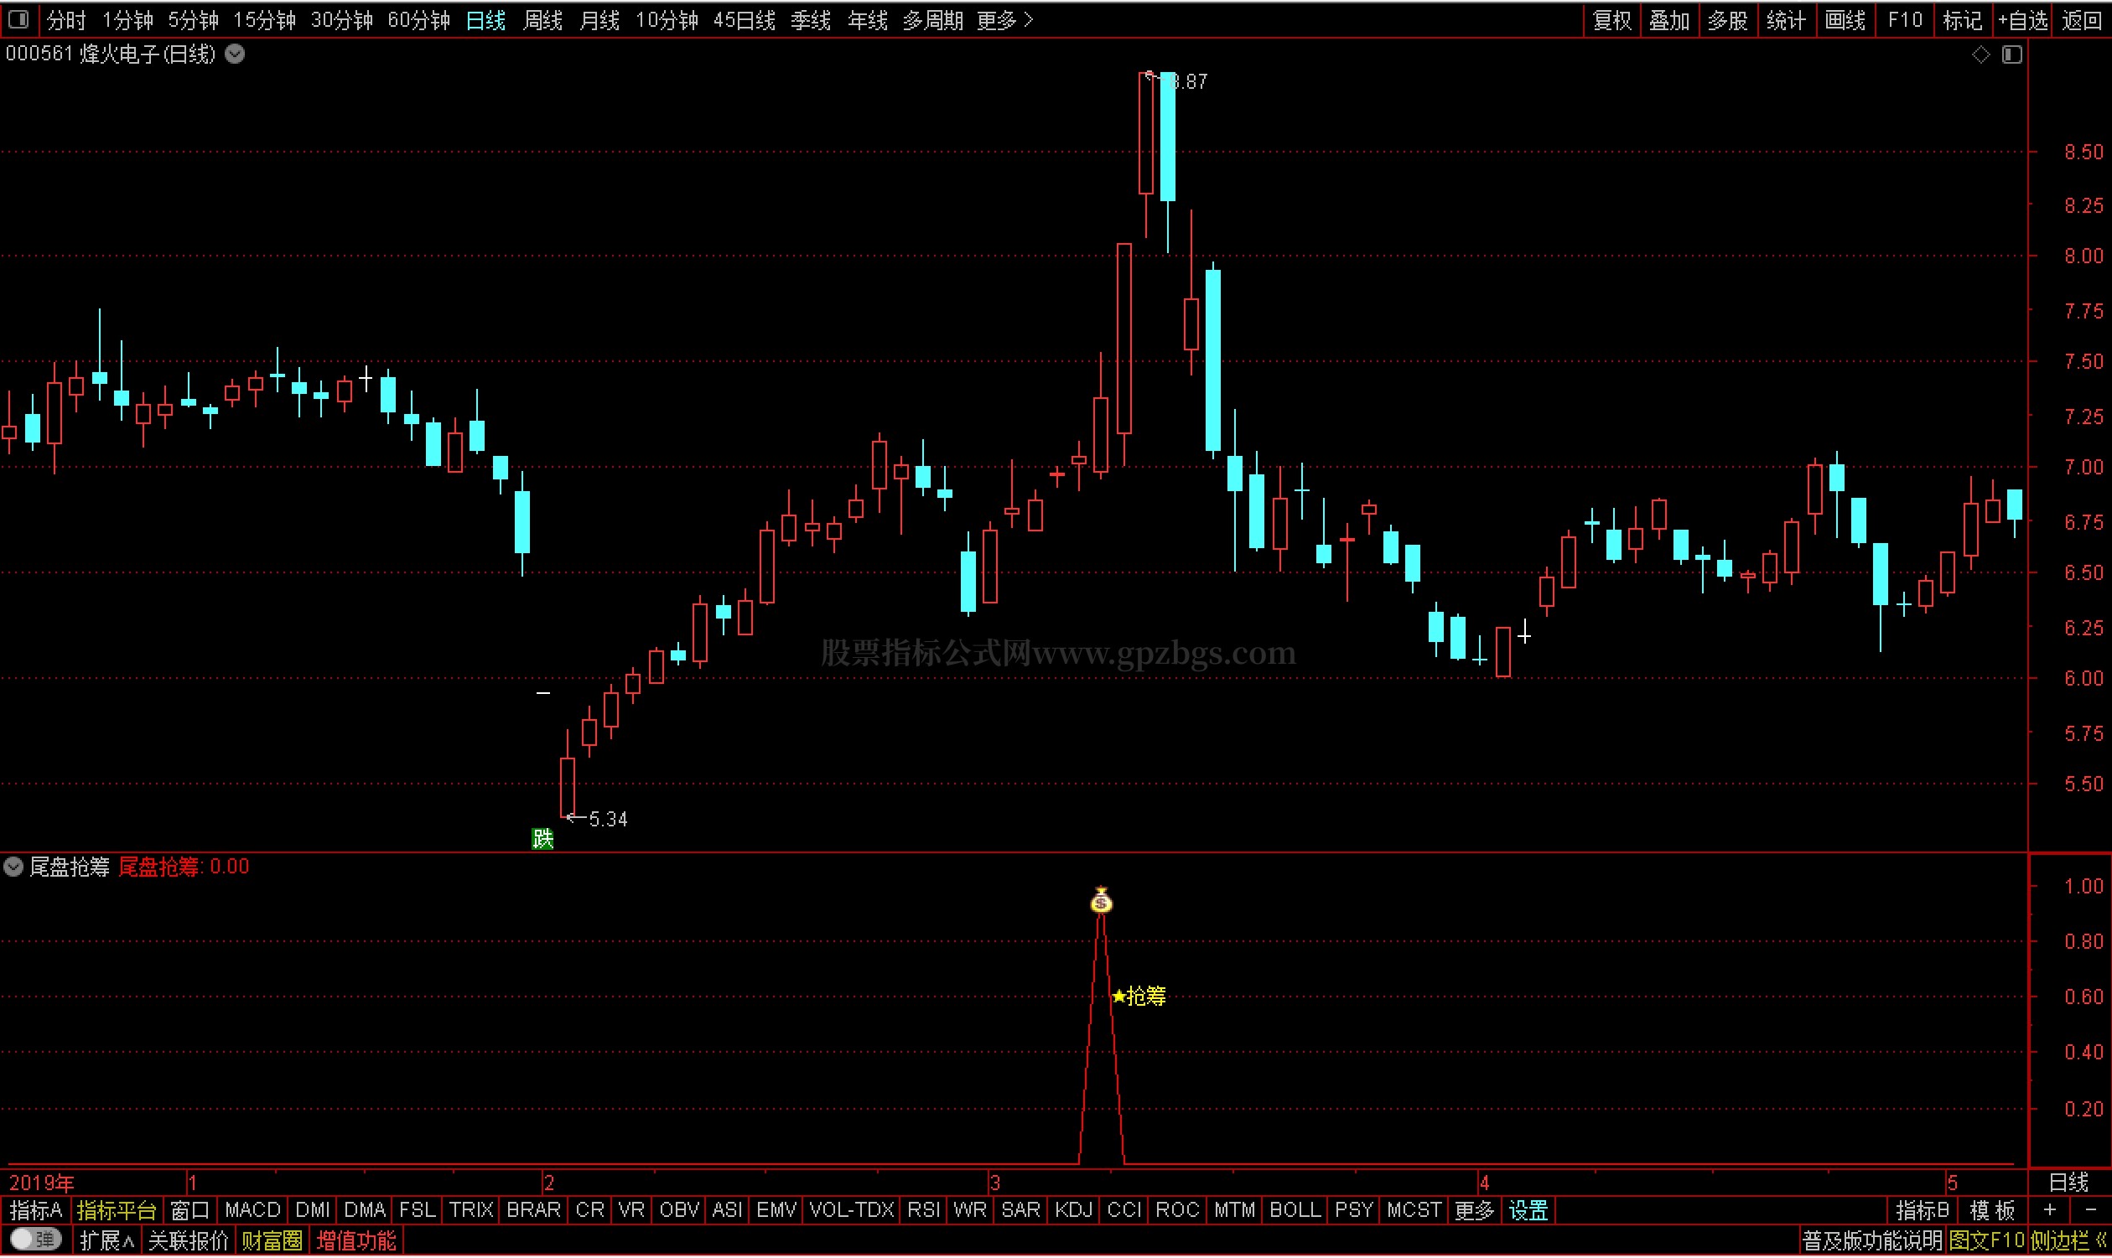Click the +自选 add to watchlist button
Image resolution: width=2112 pixels, height=1258 pixels.
pyautogui.click(x=2023, y=20)
